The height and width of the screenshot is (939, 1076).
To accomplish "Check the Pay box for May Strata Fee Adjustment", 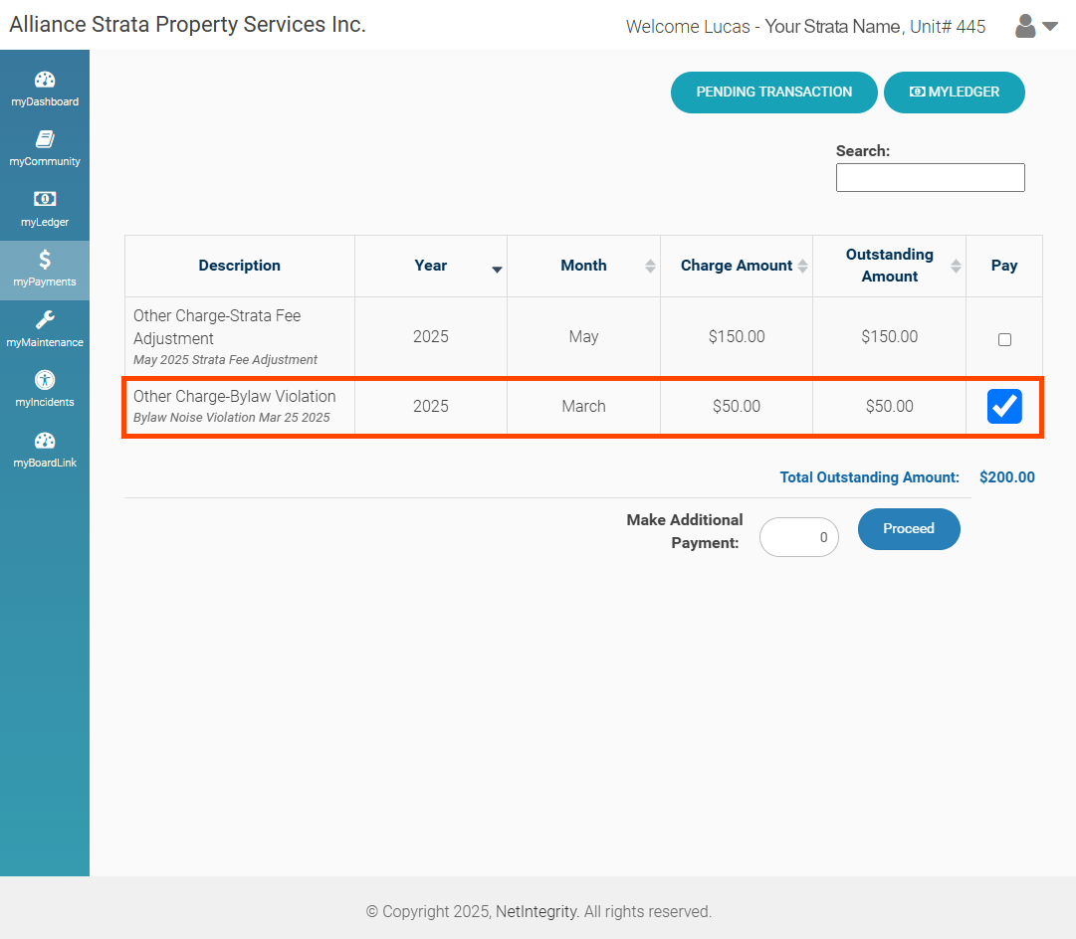I will (x=1004, y=338).
